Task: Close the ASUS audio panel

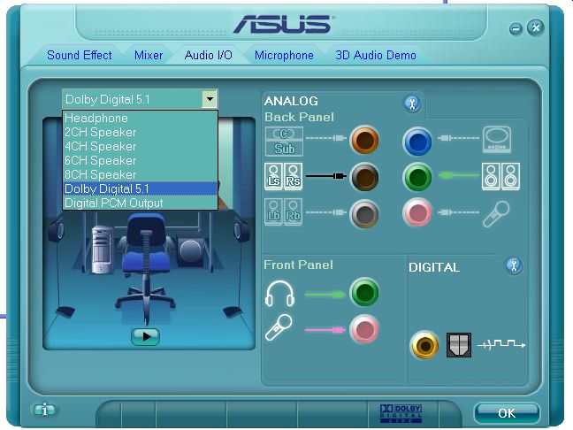Action: pyautogui.click(x=535, y=27)
